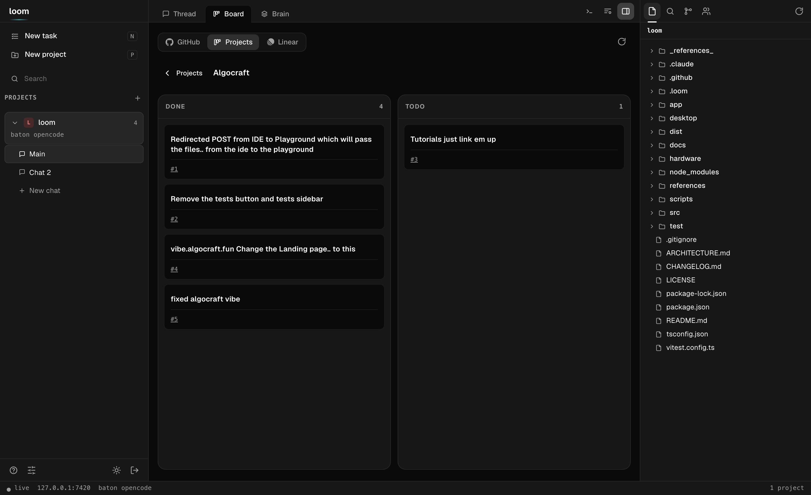
Task: Open the terminal panel icon
Action: [x=589, y=12]
